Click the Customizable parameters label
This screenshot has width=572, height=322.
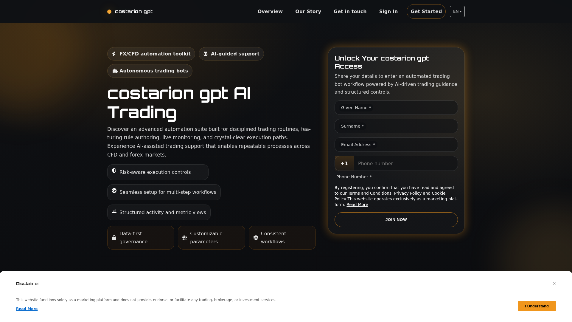point(206,238)
